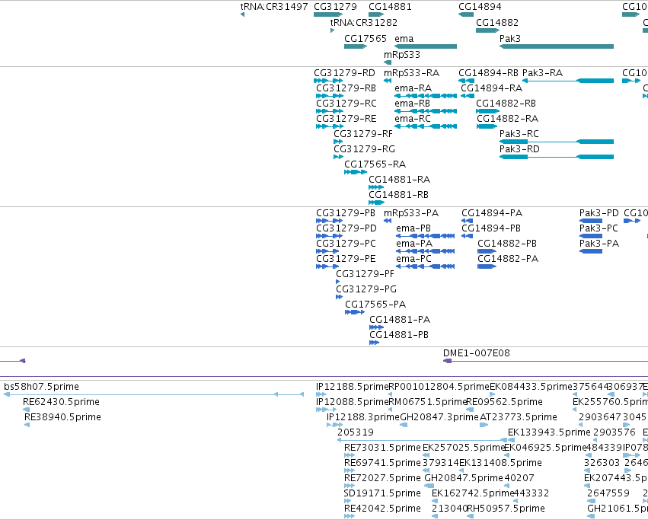Open transcript Pak3-RD
The image size is (648, 520).
point(519,149)
